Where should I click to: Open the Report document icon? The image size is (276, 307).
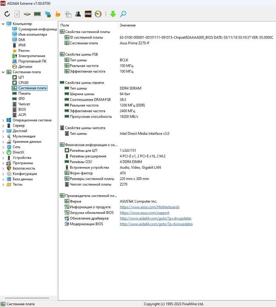tap(17, 14)
